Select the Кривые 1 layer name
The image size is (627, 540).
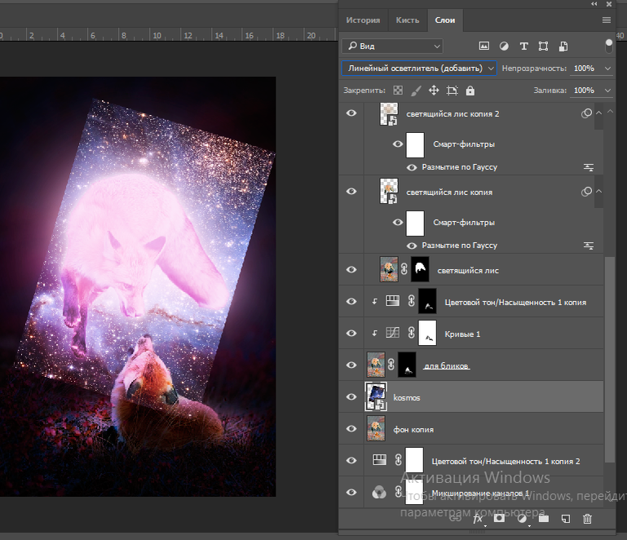[x=462, y=334]
